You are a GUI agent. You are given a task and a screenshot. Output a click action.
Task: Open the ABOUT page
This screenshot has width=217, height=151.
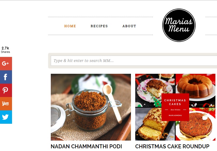click(x=129, y=26)
